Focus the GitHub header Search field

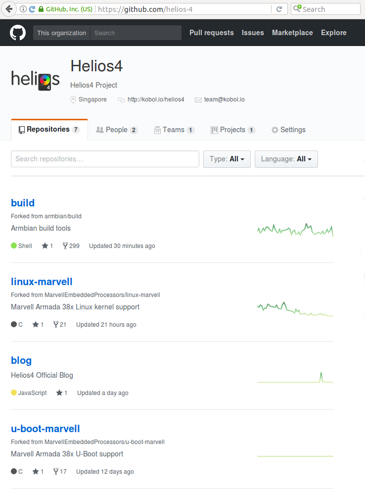click(x=136, y=33)
